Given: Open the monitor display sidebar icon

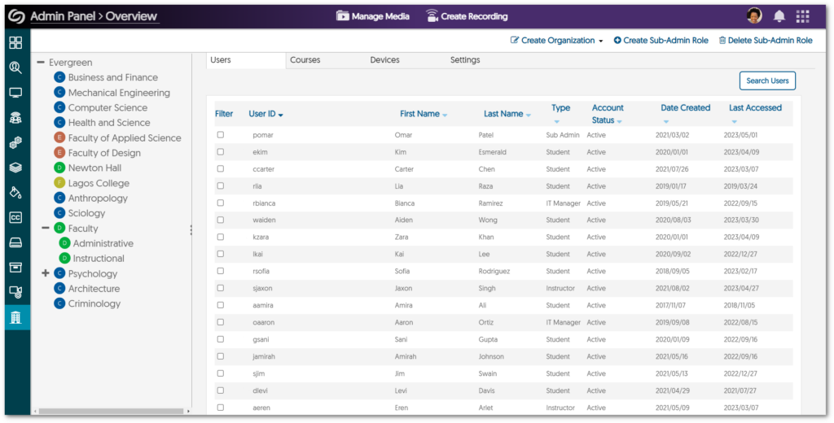Looking at the screenshot, I should (16, 93).
